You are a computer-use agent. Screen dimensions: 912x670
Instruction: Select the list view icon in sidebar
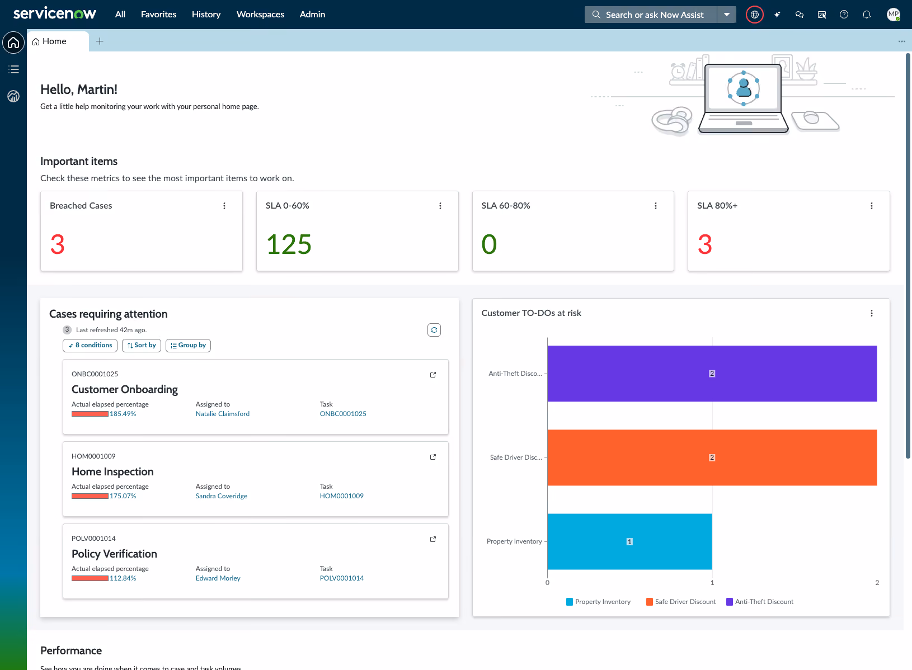13,69
